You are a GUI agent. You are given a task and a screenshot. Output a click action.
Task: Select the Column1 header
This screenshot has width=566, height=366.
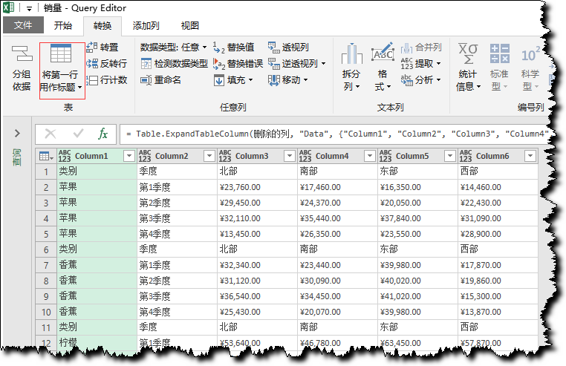click(97, 156)
